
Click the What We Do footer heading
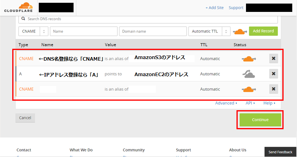click(81, 150)
